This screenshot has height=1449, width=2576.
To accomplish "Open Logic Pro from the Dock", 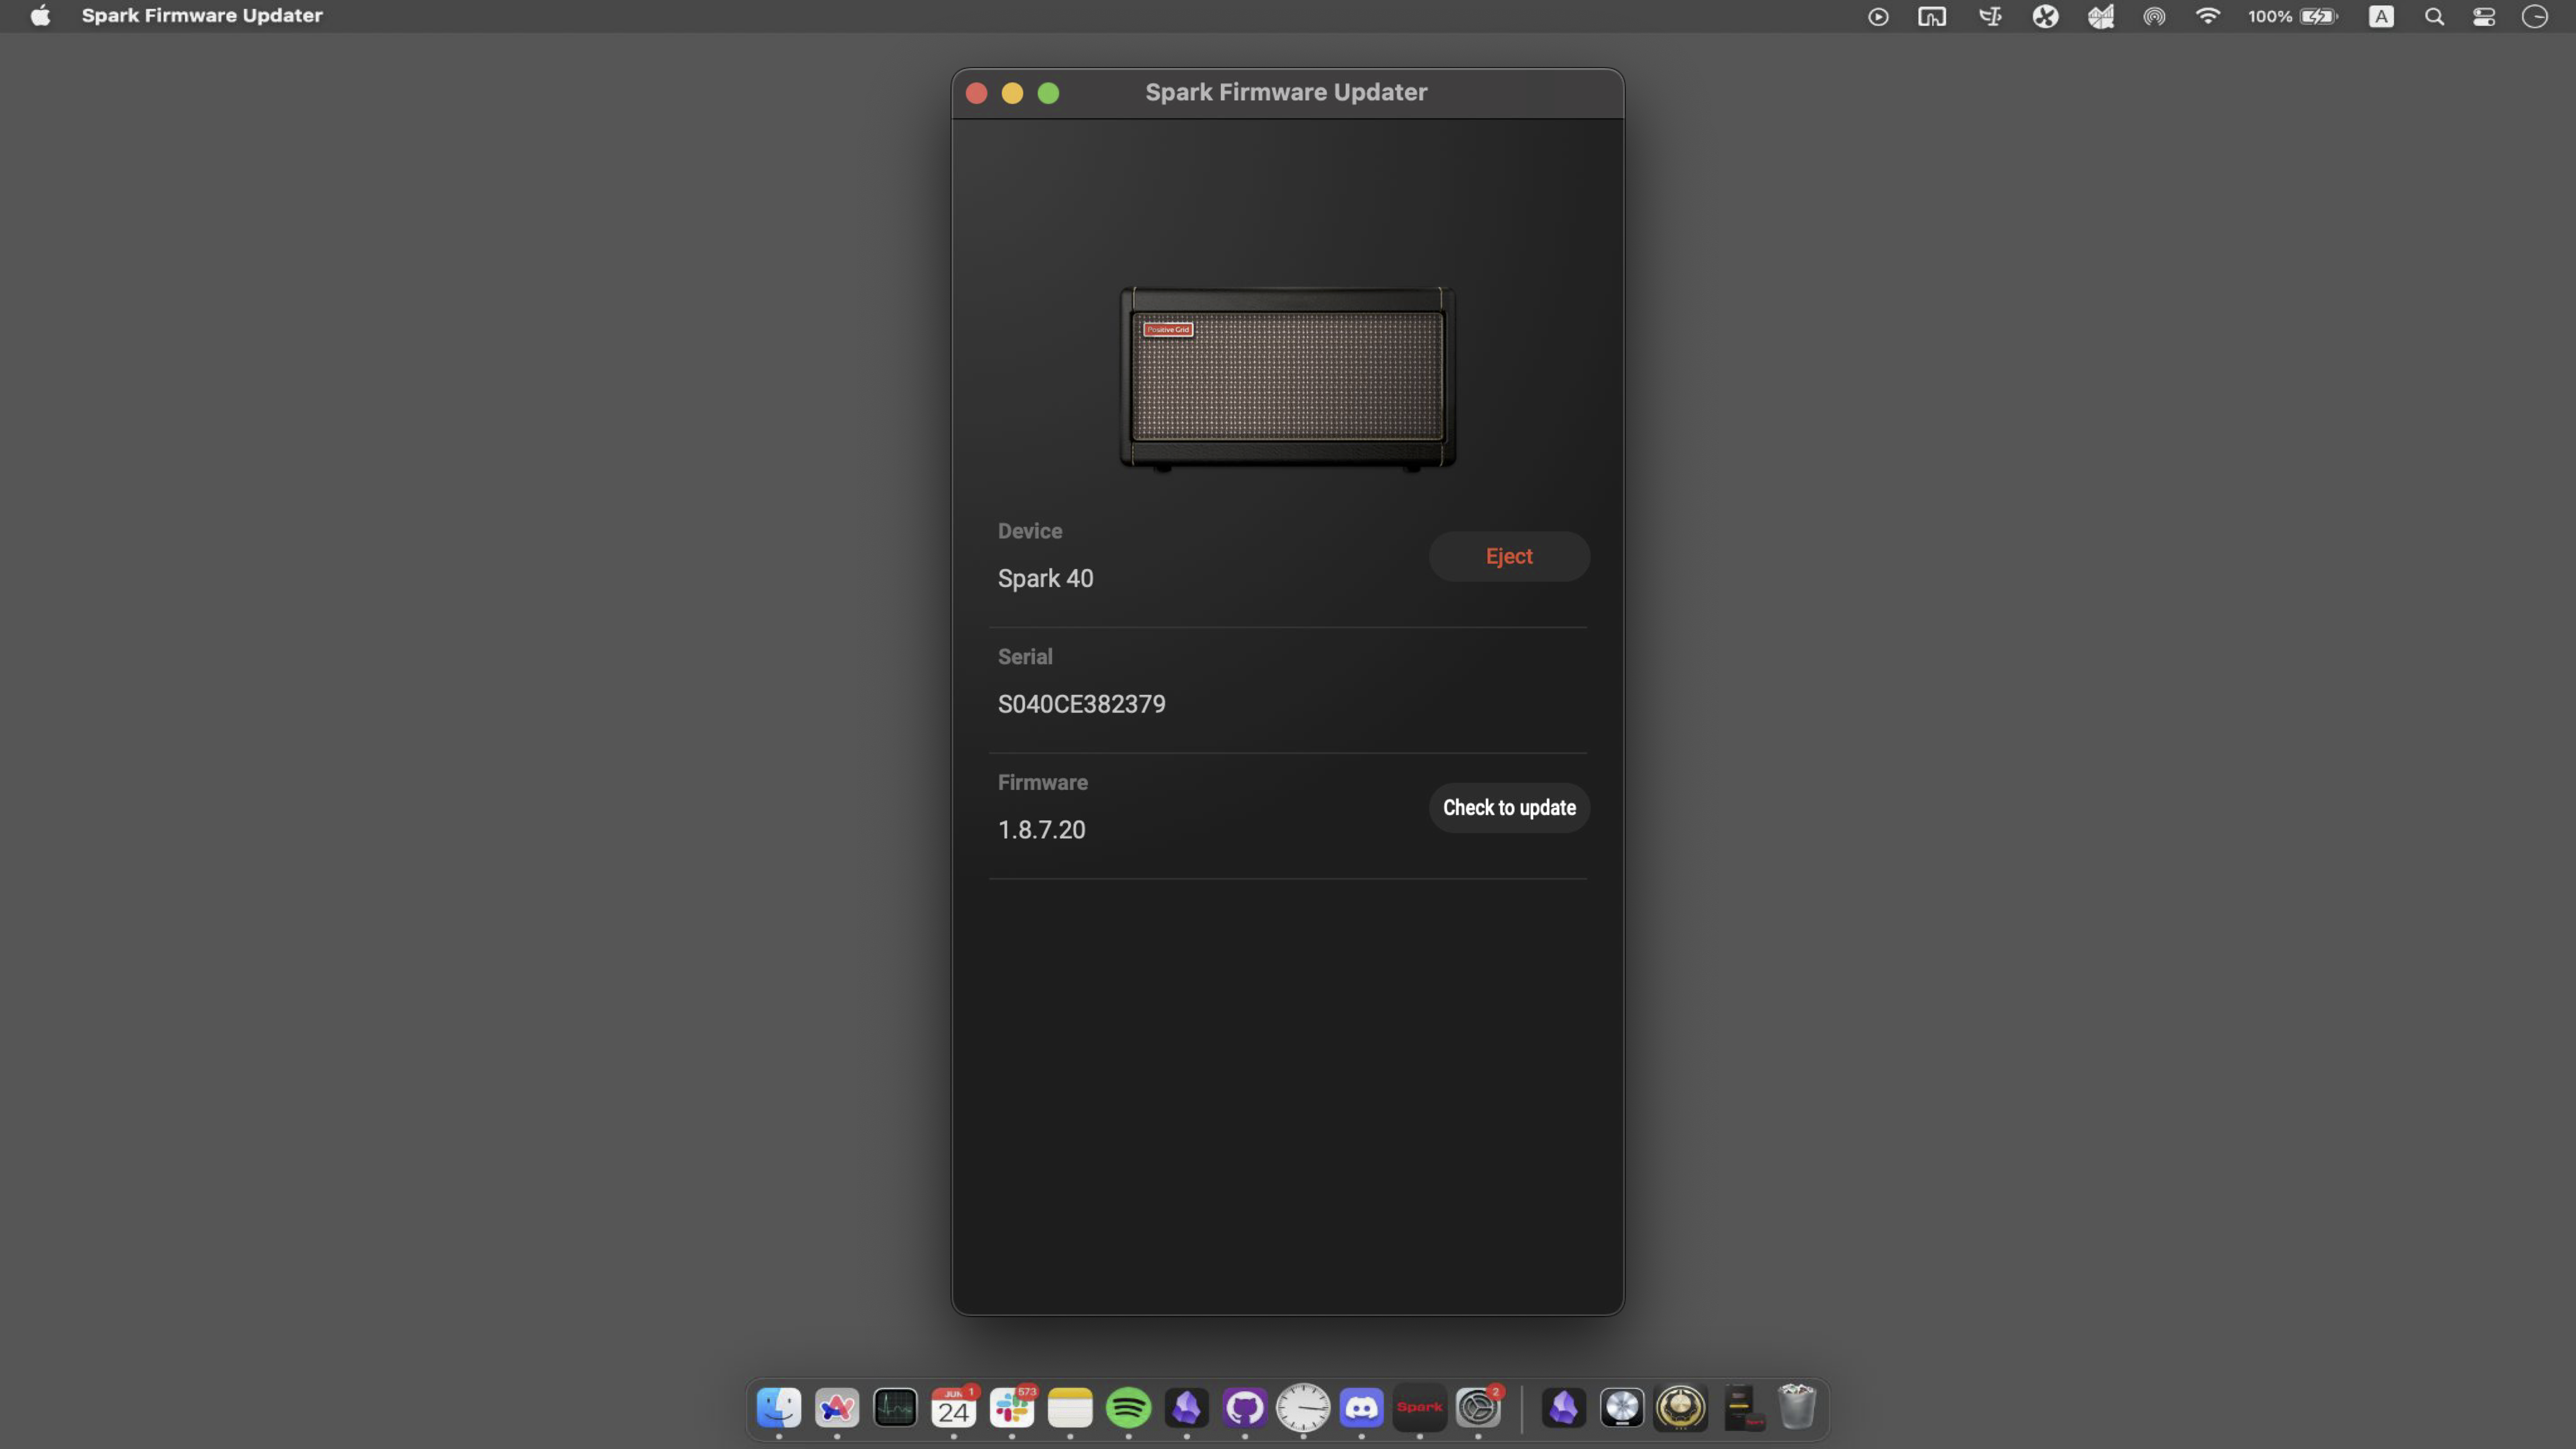I will click(1622, 1408).
